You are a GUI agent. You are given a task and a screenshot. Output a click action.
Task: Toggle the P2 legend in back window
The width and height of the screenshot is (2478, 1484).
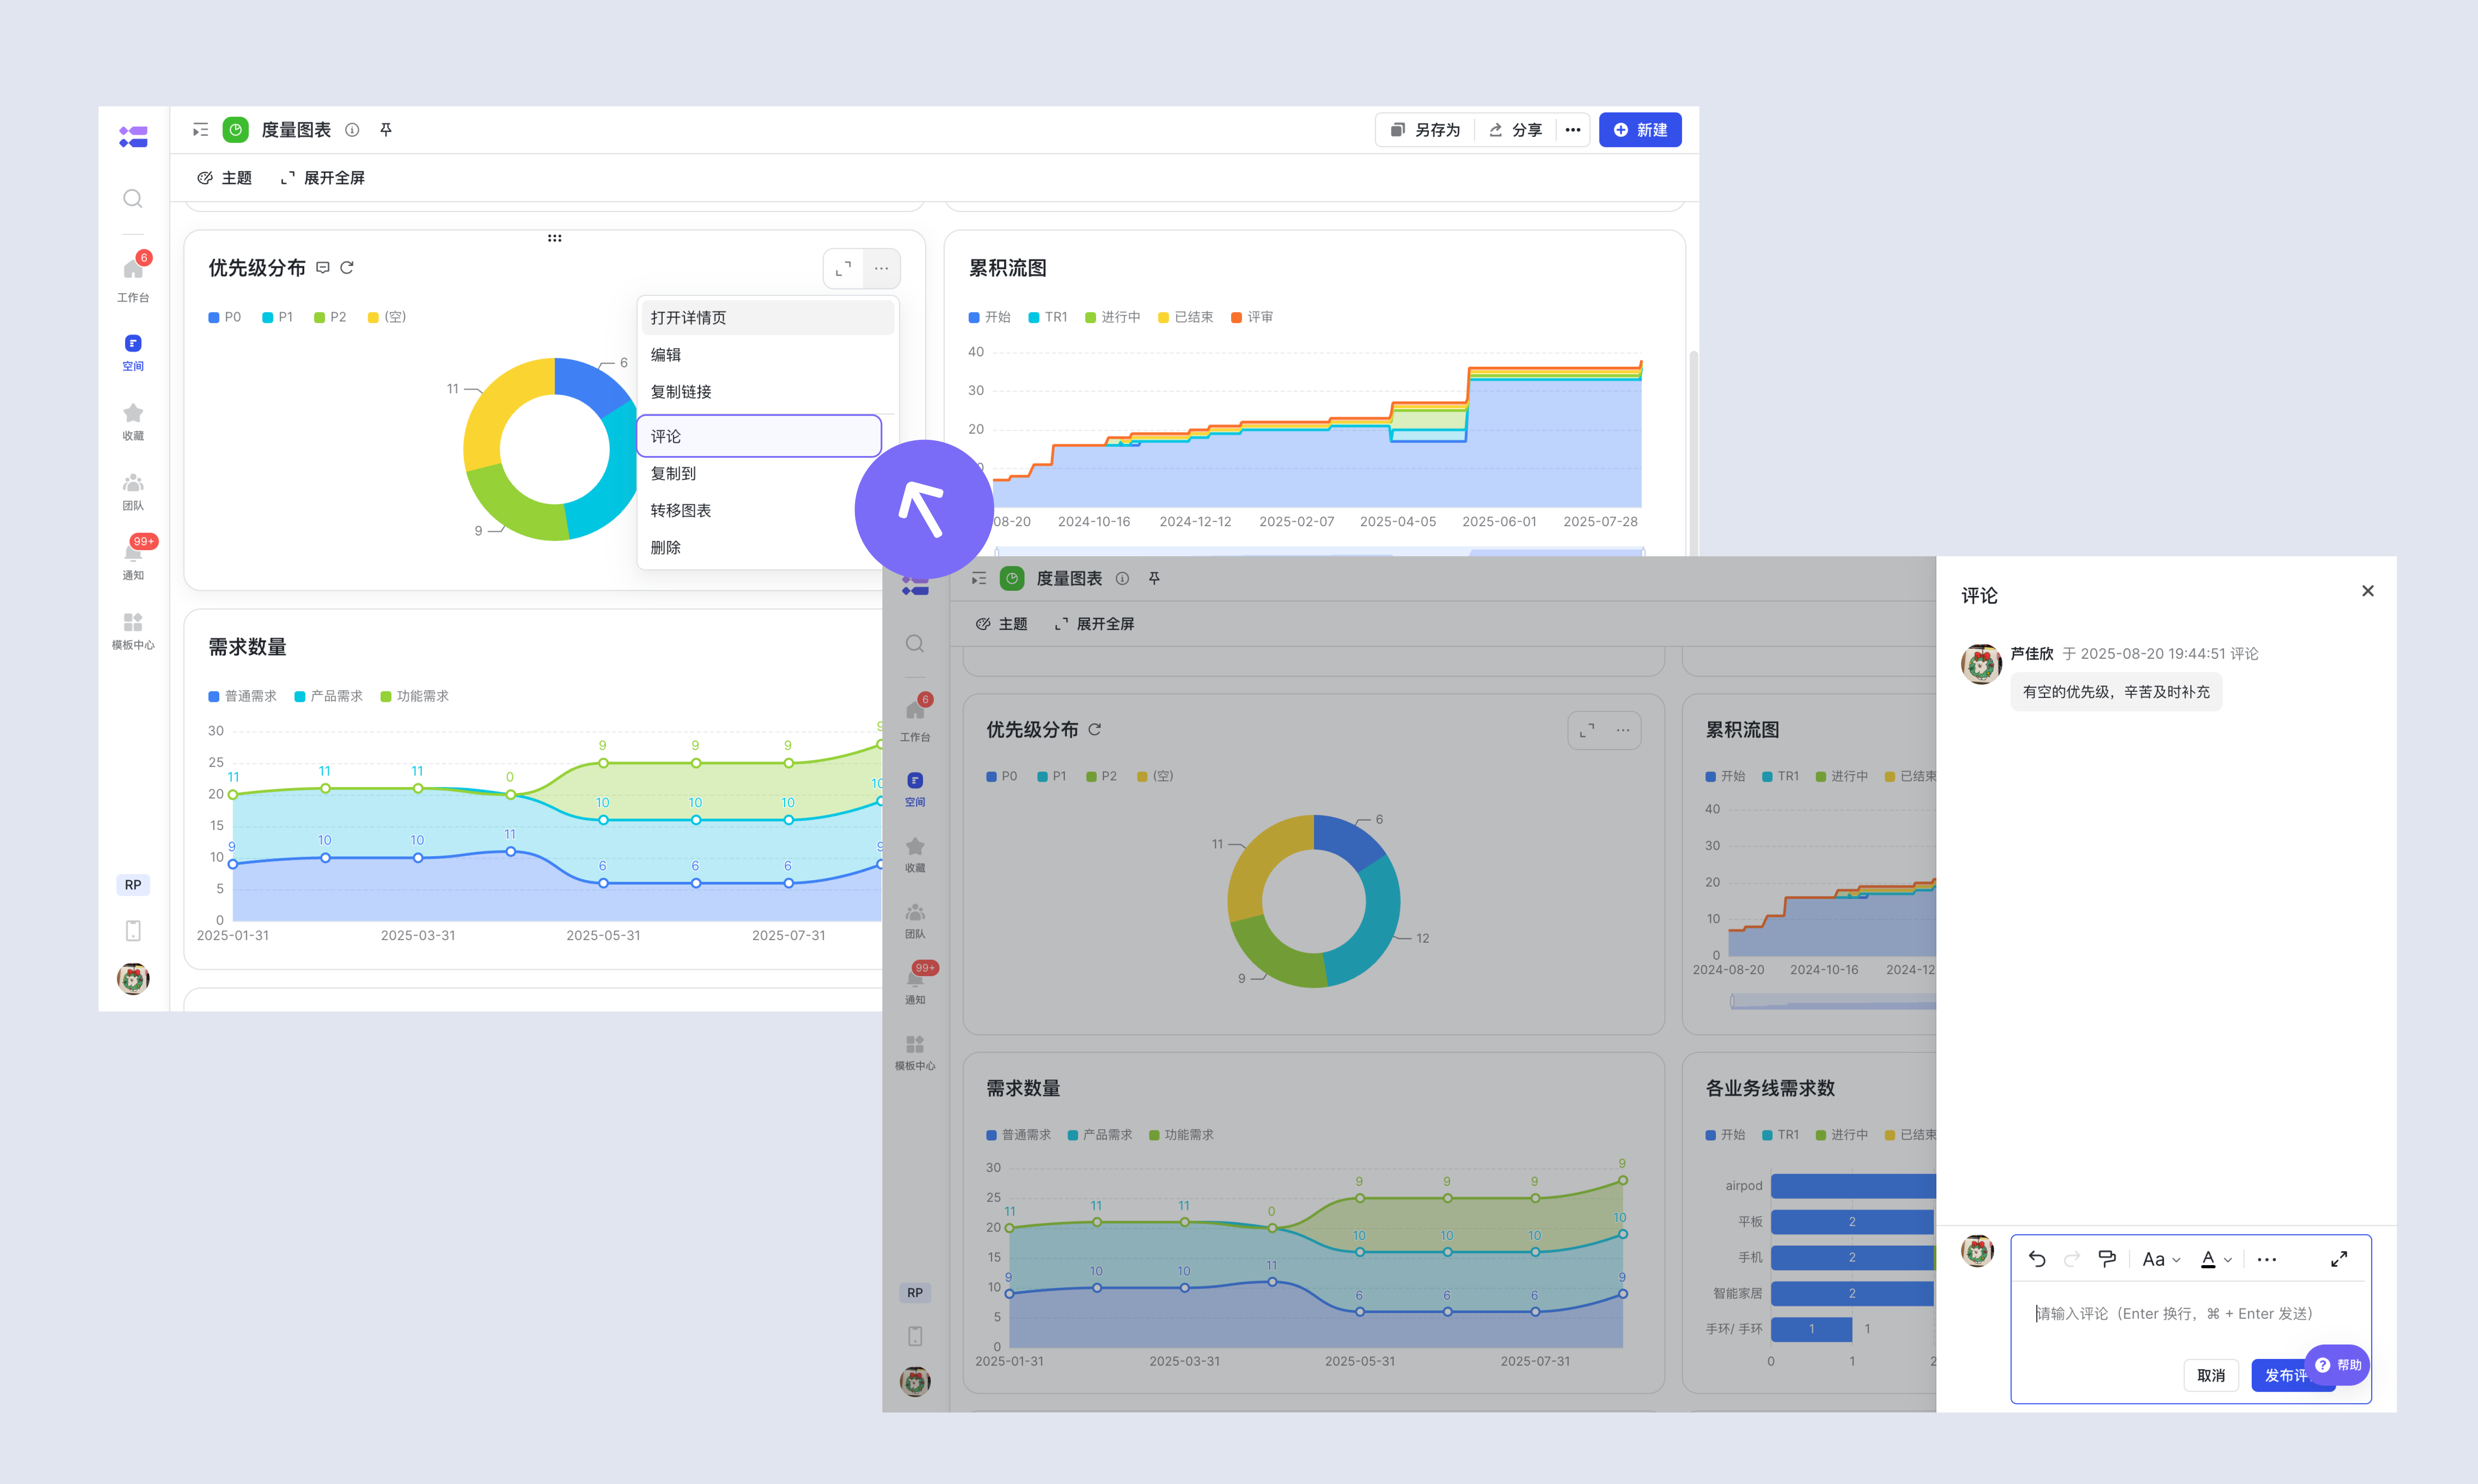[x=330, y=317]
